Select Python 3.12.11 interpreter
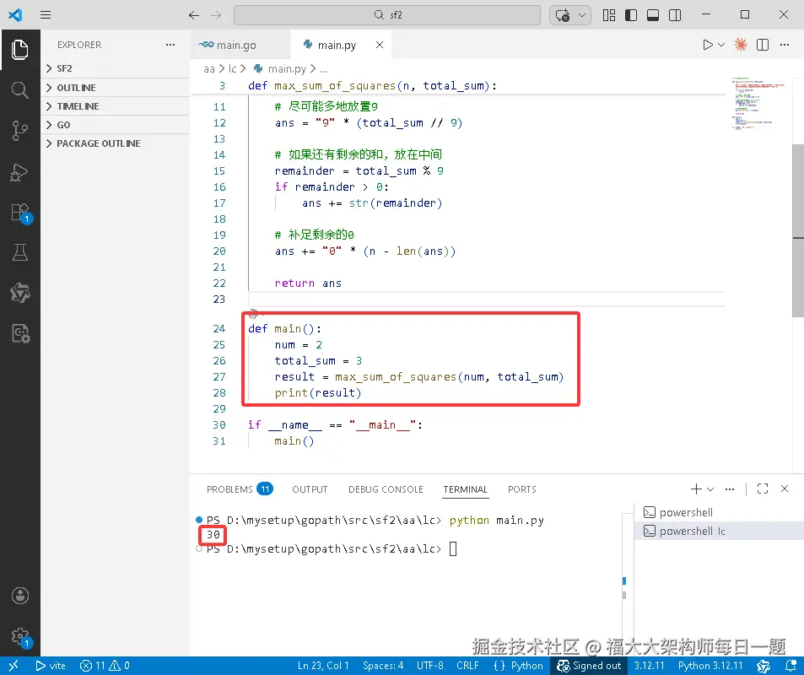The width and height of the screenshot is (804, 675). click(710, 666)
